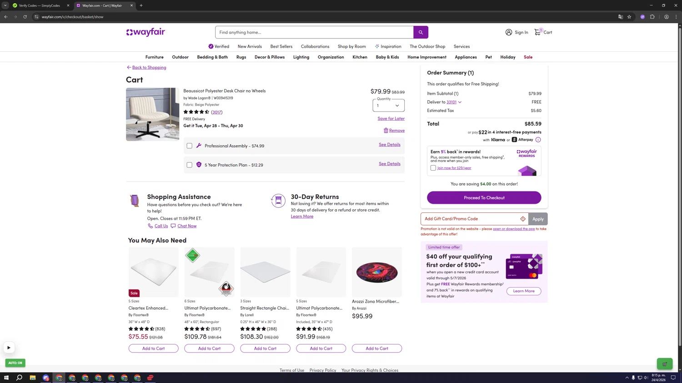The width and height of the screenshot is (682, 383).
Task: Click the Beaussicot desk chair thumbnail
Action: point(152,114)
